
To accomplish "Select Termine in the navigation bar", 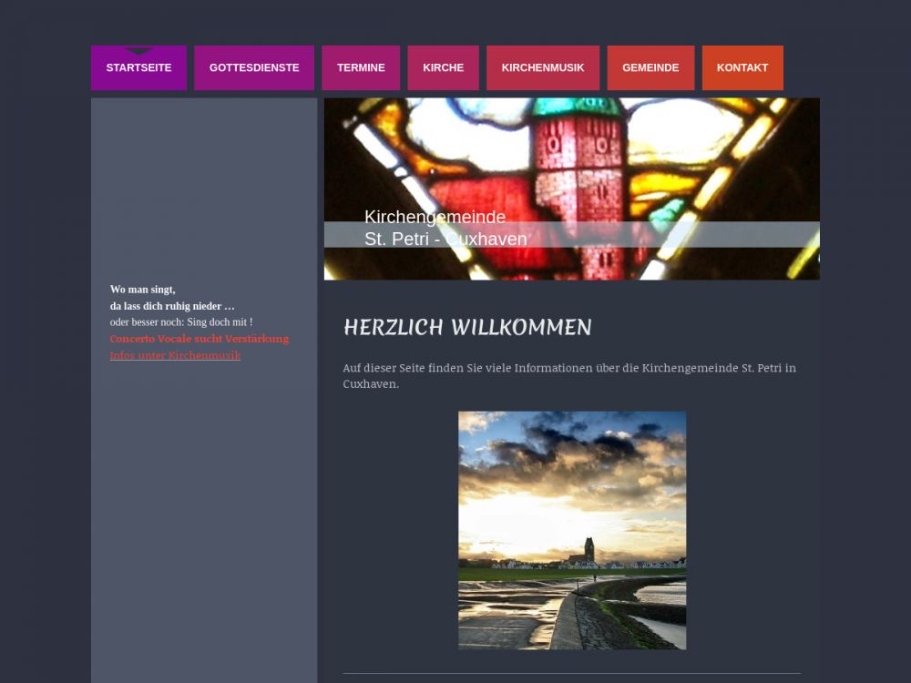I will point(361,68).
